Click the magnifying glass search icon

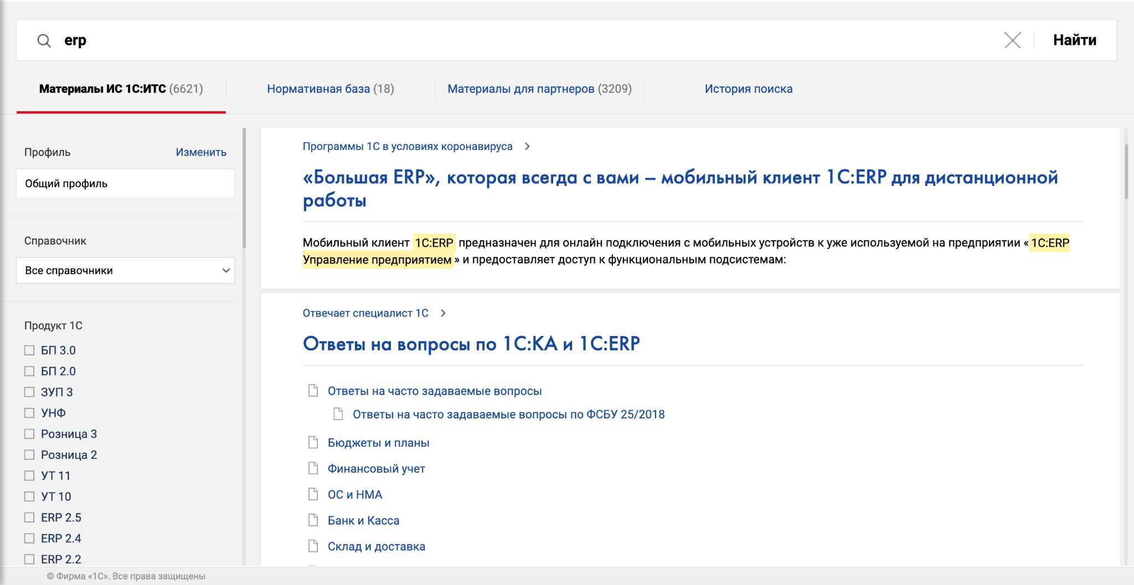point(44,40)
